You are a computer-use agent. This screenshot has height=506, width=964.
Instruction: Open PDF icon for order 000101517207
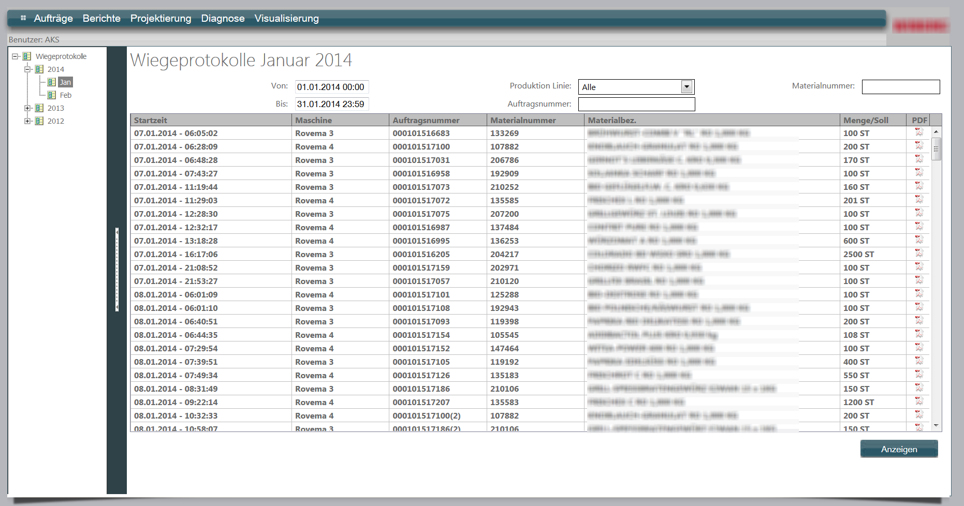(x=919, y=401)
